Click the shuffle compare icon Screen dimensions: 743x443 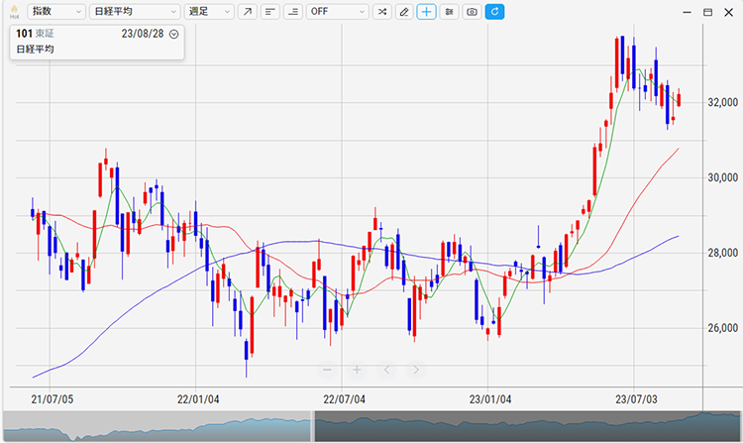point(381,12)
